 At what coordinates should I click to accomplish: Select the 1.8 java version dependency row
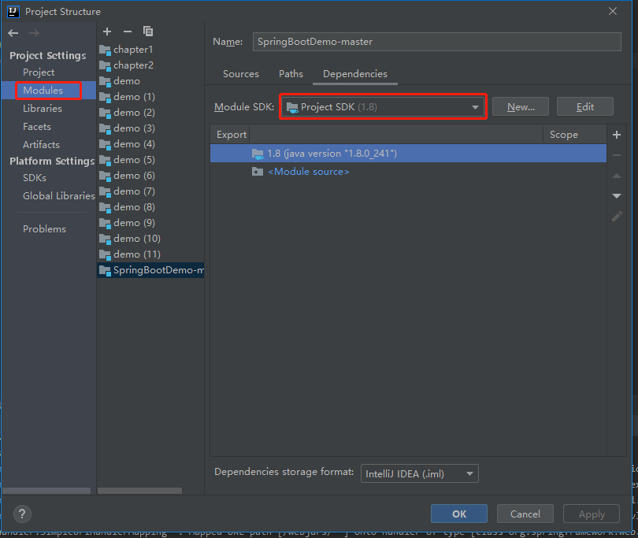point(408,154)
